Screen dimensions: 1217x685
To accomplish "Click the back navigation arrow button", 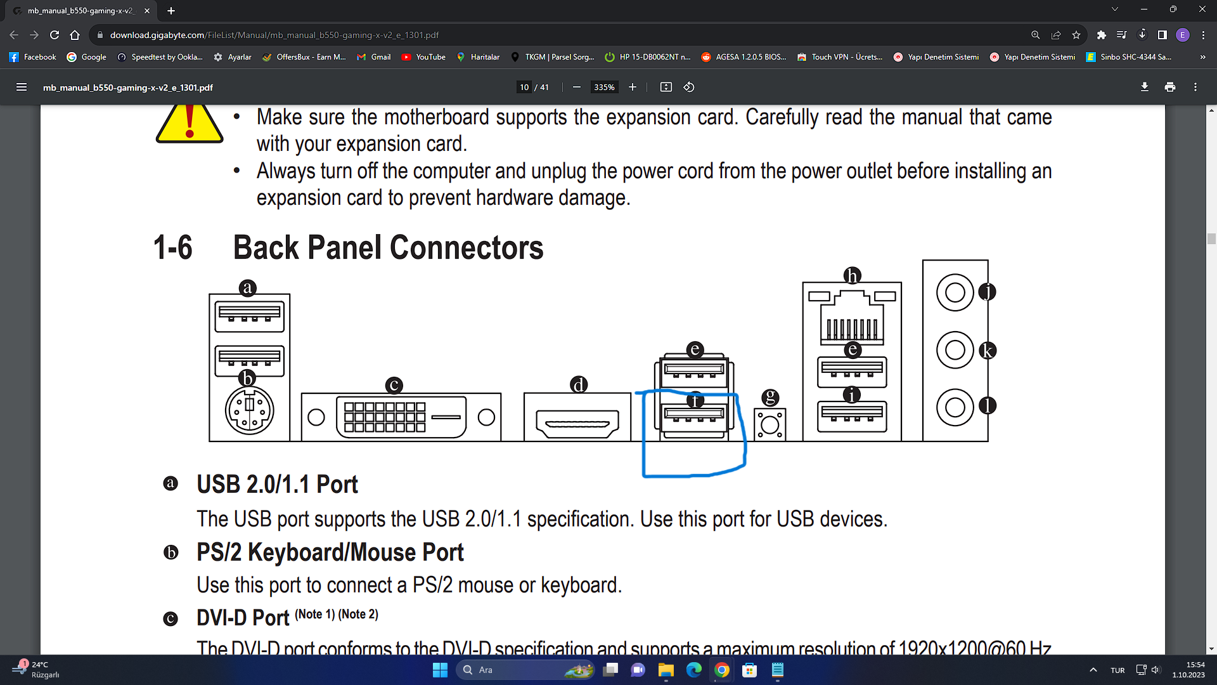I will pos(14,34).
